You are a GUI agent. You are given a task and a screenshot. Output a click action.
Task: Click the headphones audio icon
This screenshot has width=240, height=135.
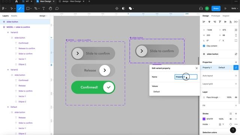201,8
